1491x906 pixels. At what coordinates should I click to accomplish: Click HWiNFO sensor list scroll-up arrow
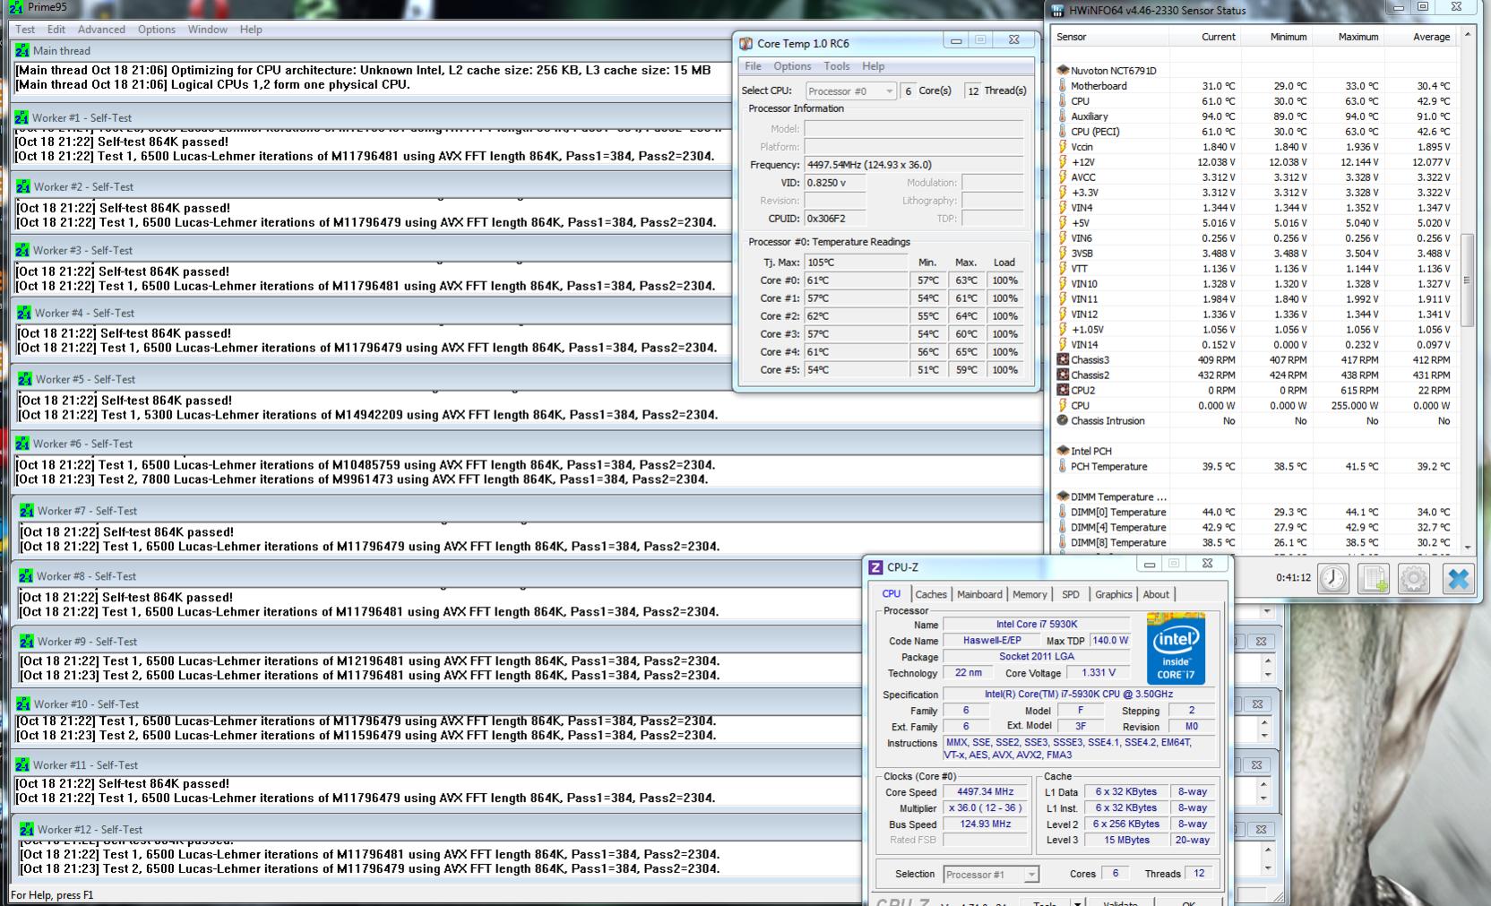[x=1467, y=36]
